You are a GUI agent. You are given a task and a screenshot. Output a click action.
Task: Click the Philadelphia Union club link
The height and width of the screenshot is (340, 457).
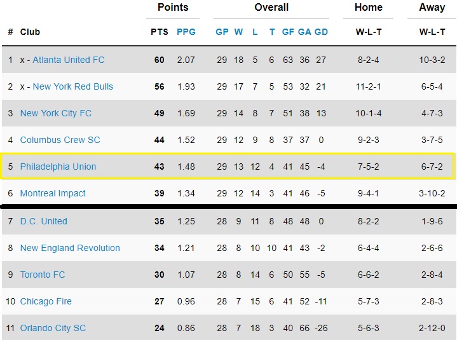pyautogui.click(x=58, y=167)
